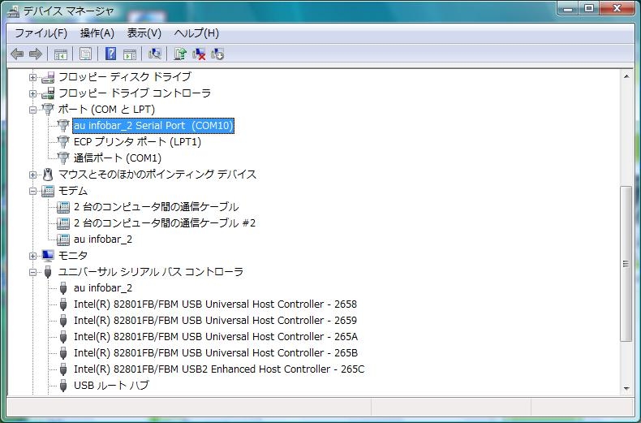Viewport: 641px width, 423px height.
Task: Click the フロッピー ディスク ドライブ label
Action: 125,77
